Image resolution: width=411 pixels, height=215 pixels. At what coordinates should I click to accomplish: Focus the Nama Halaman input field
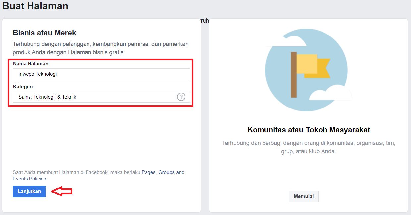(x=101, y=74)
